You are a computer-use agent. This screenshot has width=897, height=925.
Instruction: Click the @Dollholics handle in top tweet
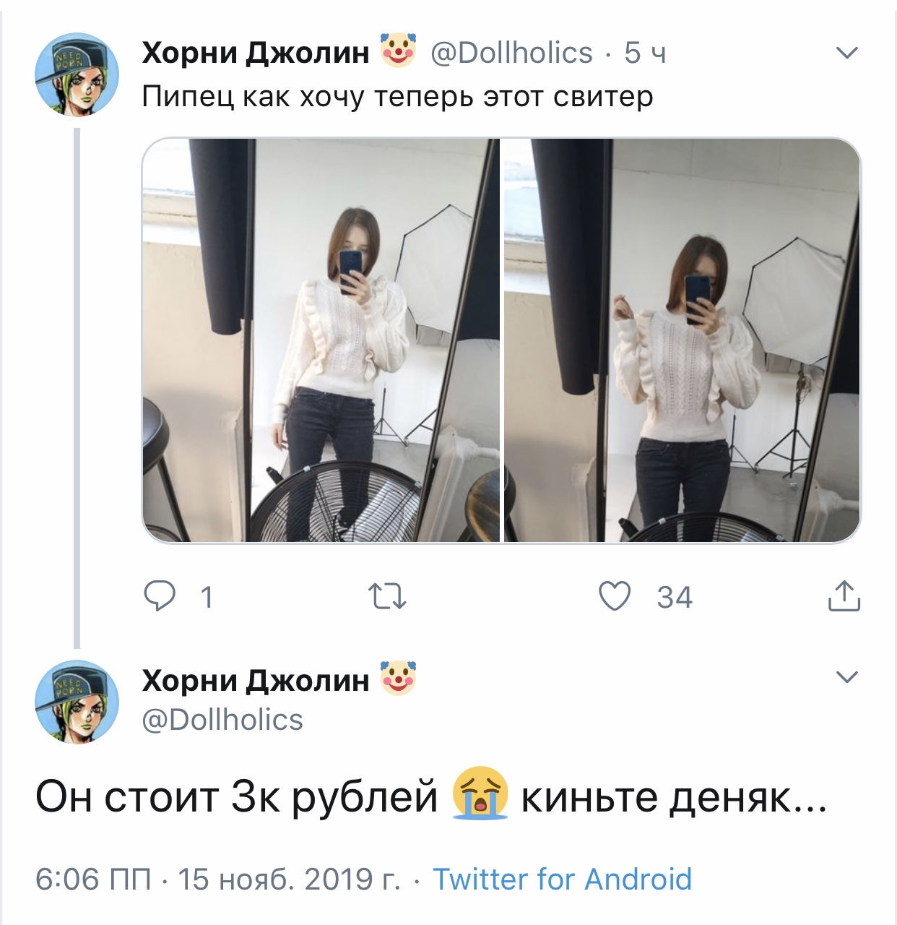[x=511, y=53]
